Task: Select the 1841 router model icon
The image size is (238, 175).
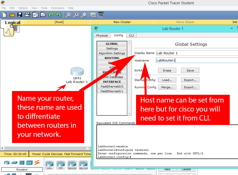Action: 49,164
